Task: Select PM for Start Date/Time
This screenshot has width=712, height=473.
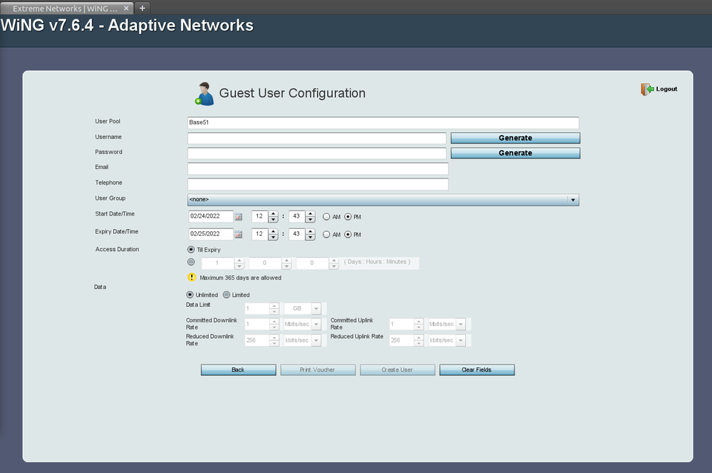Action: (x=348, y=217)
